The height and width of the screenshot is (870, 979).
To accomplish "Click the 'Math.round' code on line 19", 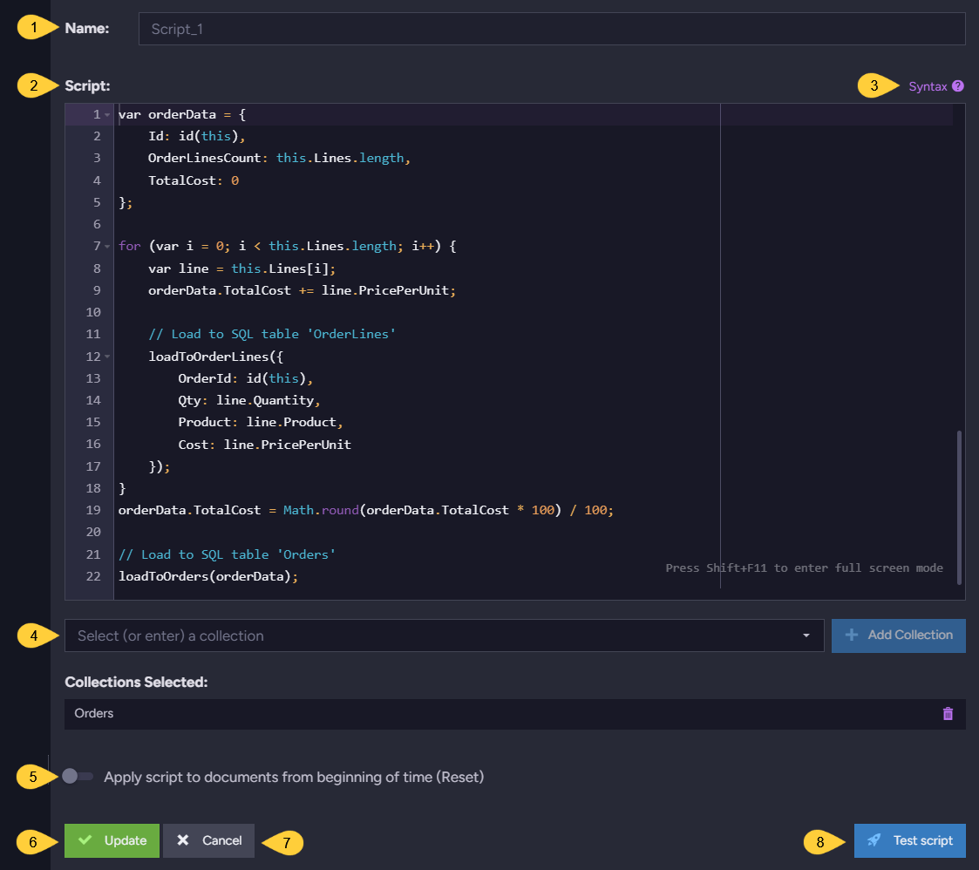I will pos(321,510).
